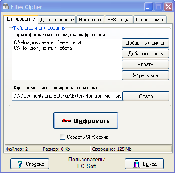Click the Убрать все button
This screenshot has height=173, width=175.
[145, 75]
